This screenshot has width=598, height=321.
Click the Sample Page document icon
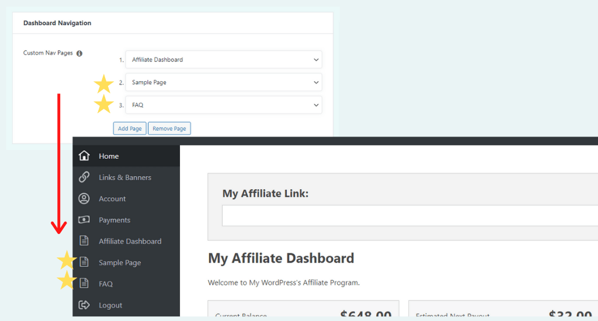tap(84, 262)
